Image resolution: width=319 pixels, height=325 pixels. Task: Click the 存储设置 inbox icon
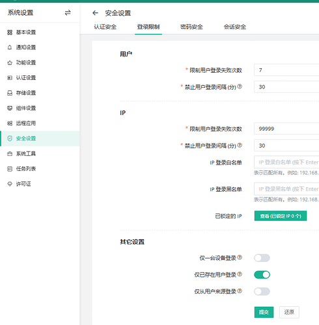point(10,93)
